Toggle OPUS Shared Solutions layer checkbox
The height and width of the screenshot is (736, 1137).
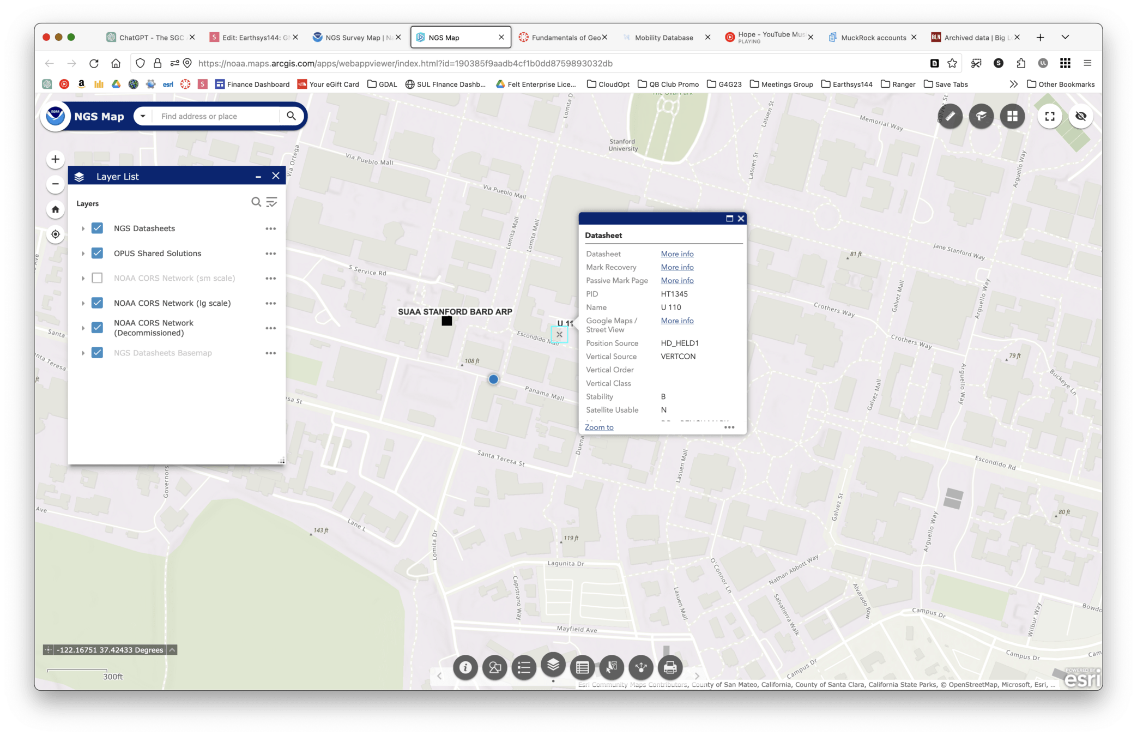pyautogui.click(x=97, y=254)
